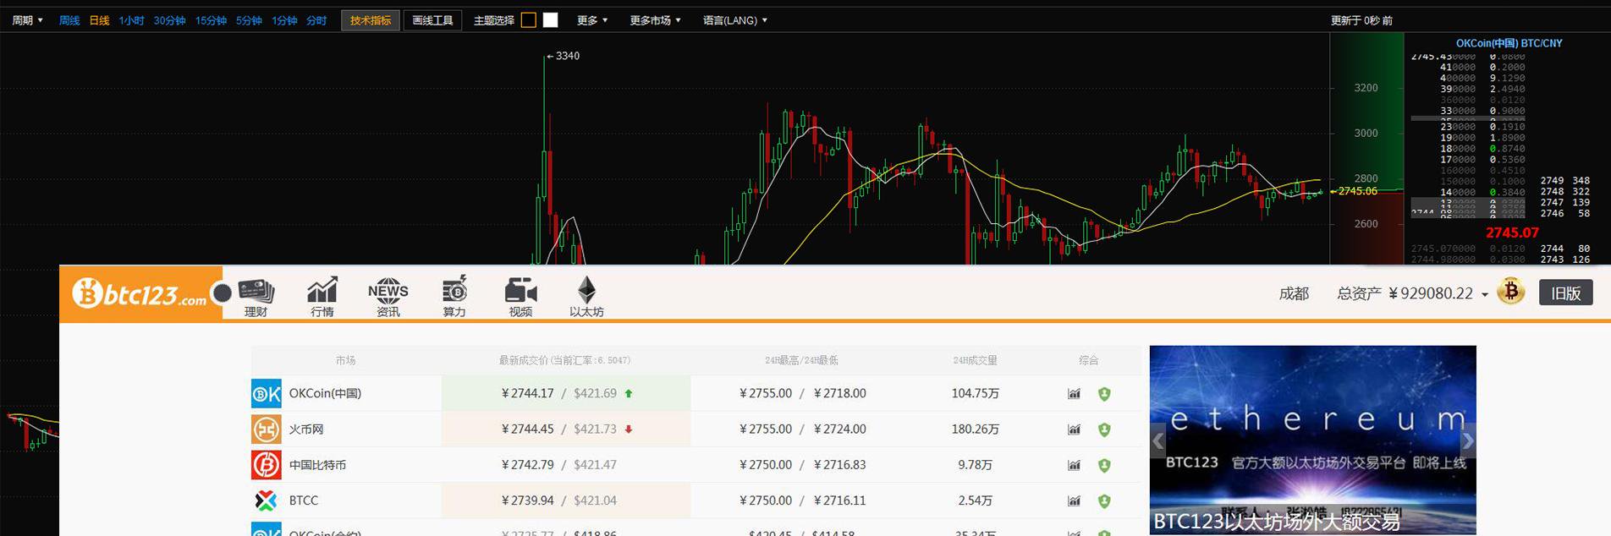Choose the white theme swatch
Image resolution: width=1611 pixels, height=536 pixels.
coord(551,20)
